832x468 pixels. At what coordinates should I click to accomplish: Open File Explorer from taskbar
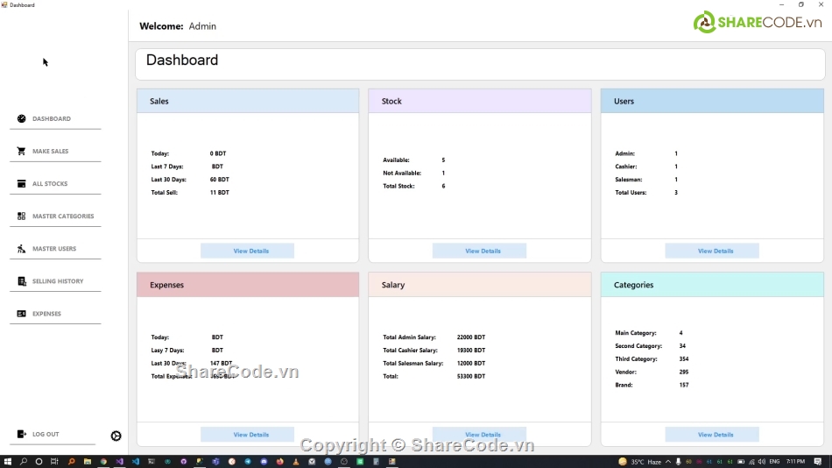click(87, 462)
